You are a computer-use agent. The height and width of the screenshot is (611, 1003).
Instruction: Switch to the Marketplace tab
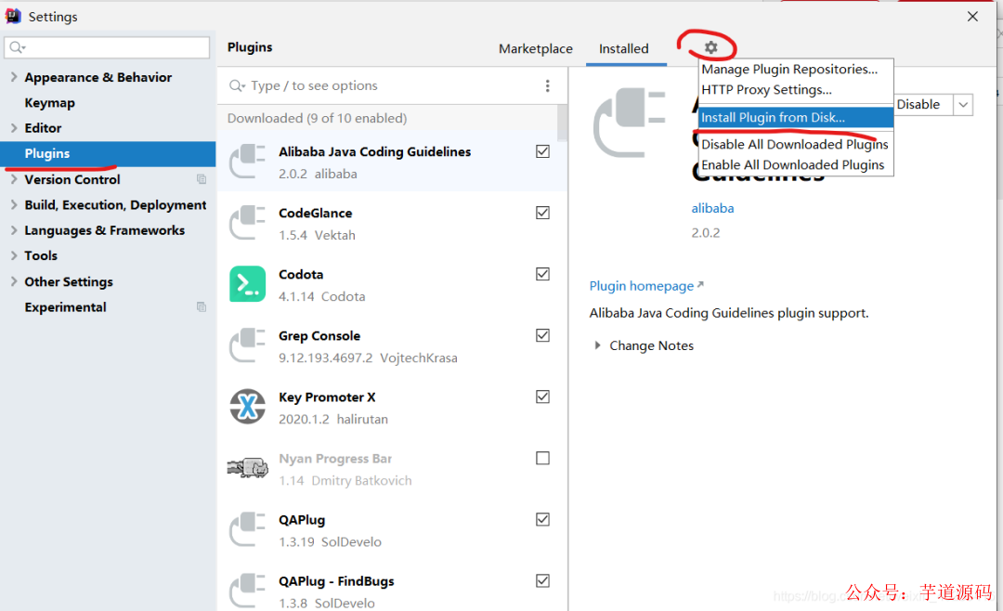[x=536, y=48]
